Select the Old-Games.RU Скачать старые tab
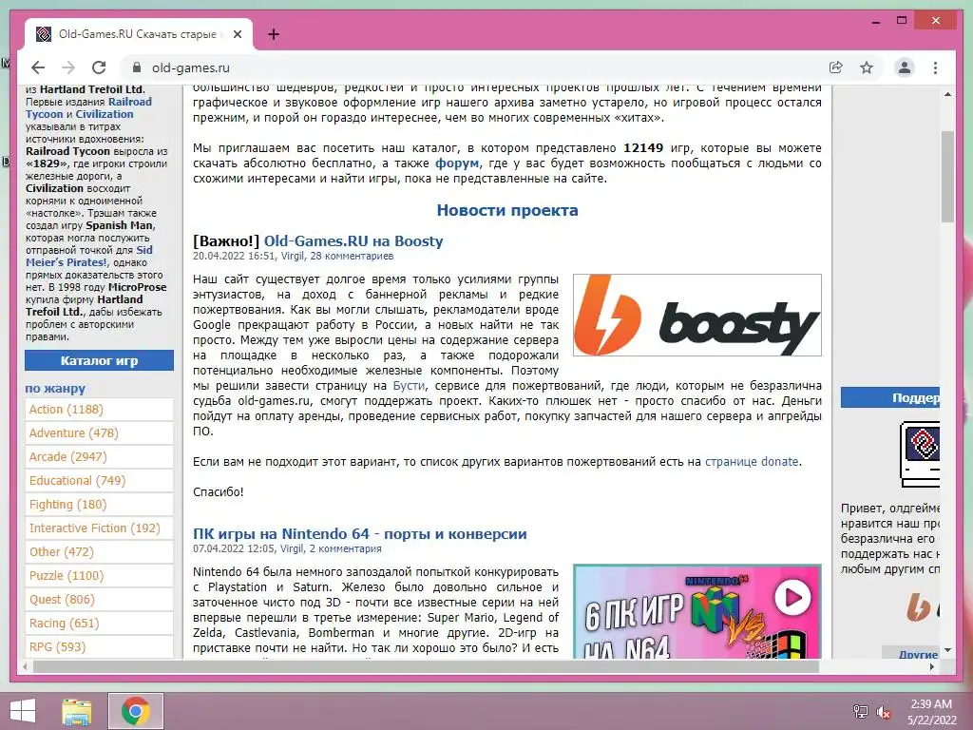Screen dimensions: 973x730 (x=139, y=34)
